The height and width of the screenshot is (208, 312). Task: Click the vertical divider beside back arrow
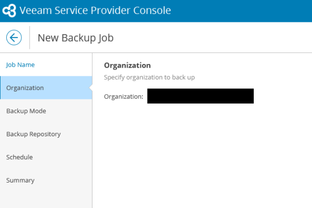click(30, 37)
